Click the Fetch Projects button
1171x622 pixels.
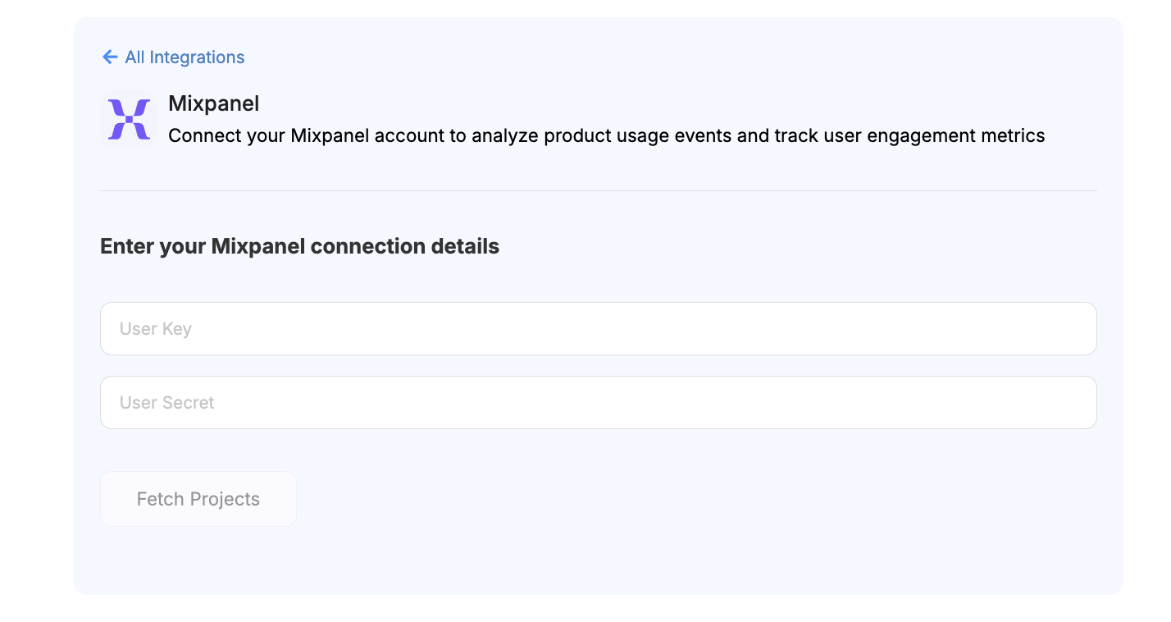coord(198,498)
